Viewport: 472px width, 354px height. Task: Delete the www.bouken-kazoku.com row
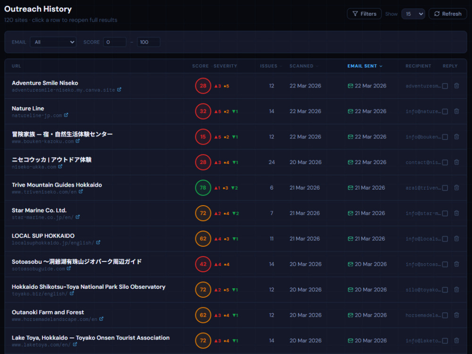tap(456, 137)
